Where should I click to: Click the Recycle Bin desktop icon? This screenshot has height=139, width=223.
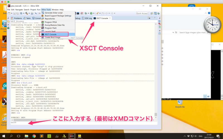180,104
